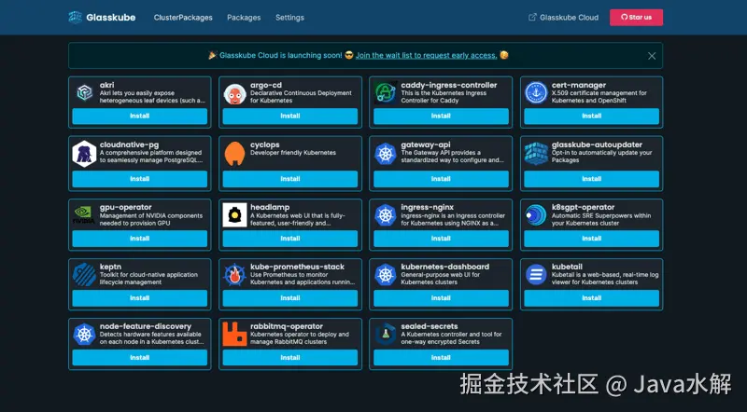Install the kubetail package
747x412 pixels.
pos(592,298)
